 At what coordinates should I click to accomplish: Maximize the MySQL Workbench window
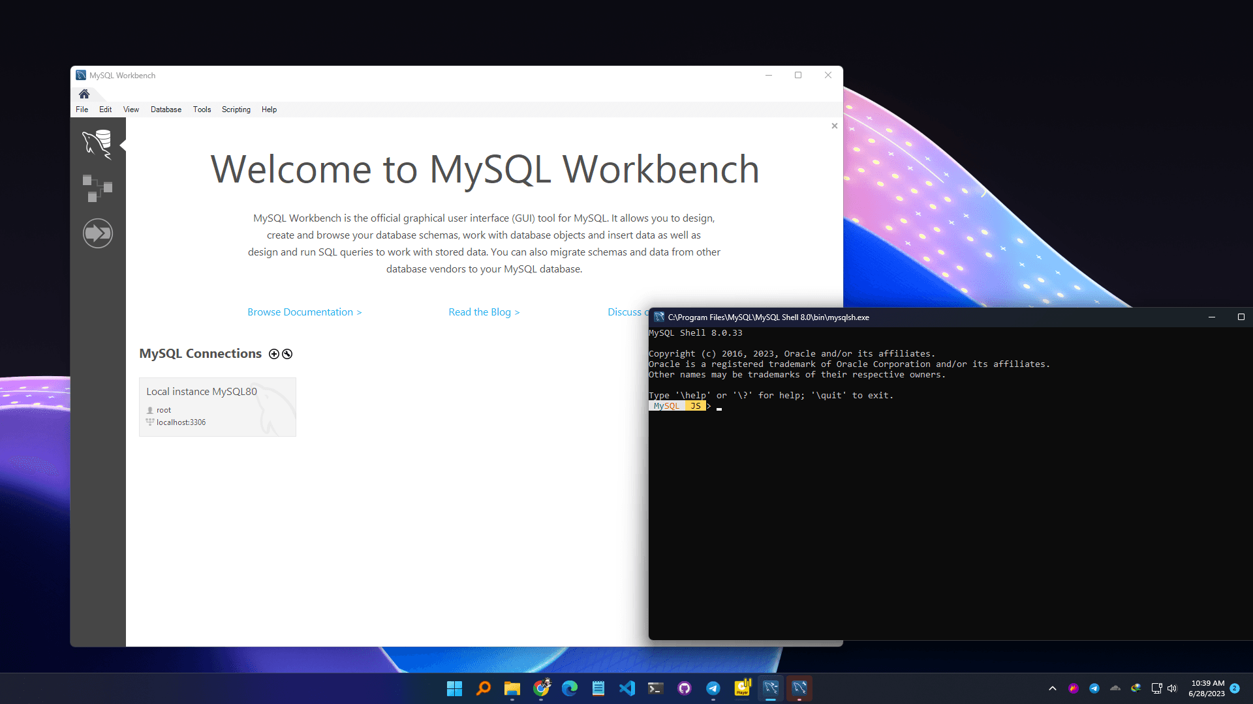(798, 76)
